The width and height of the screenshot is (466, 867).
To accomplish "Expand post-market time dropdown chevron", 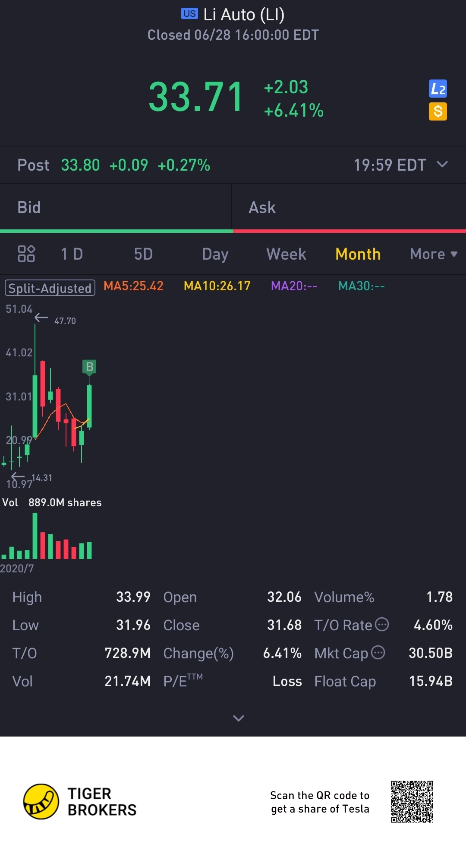I will [x=442, y=164].
